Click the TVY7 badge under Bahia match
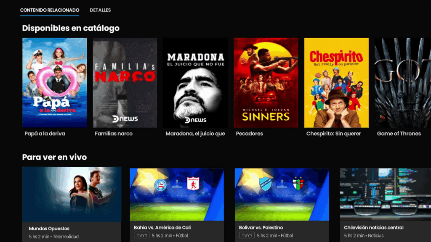431x242 pixels. (141, 235)
